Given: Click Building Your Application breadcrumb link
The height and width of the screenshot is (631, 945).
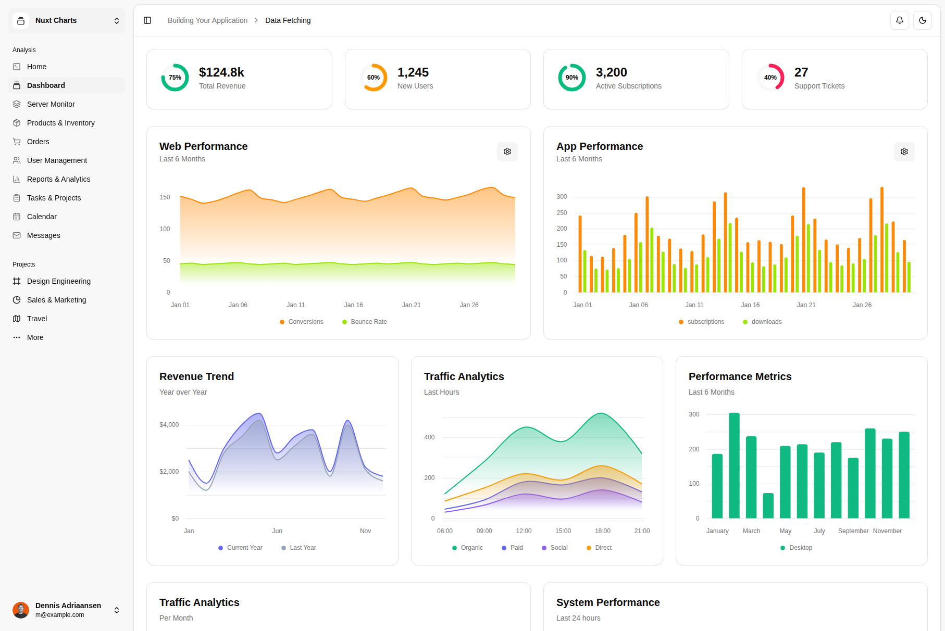Looking at the screenshot, I should (x=207, y=20).
